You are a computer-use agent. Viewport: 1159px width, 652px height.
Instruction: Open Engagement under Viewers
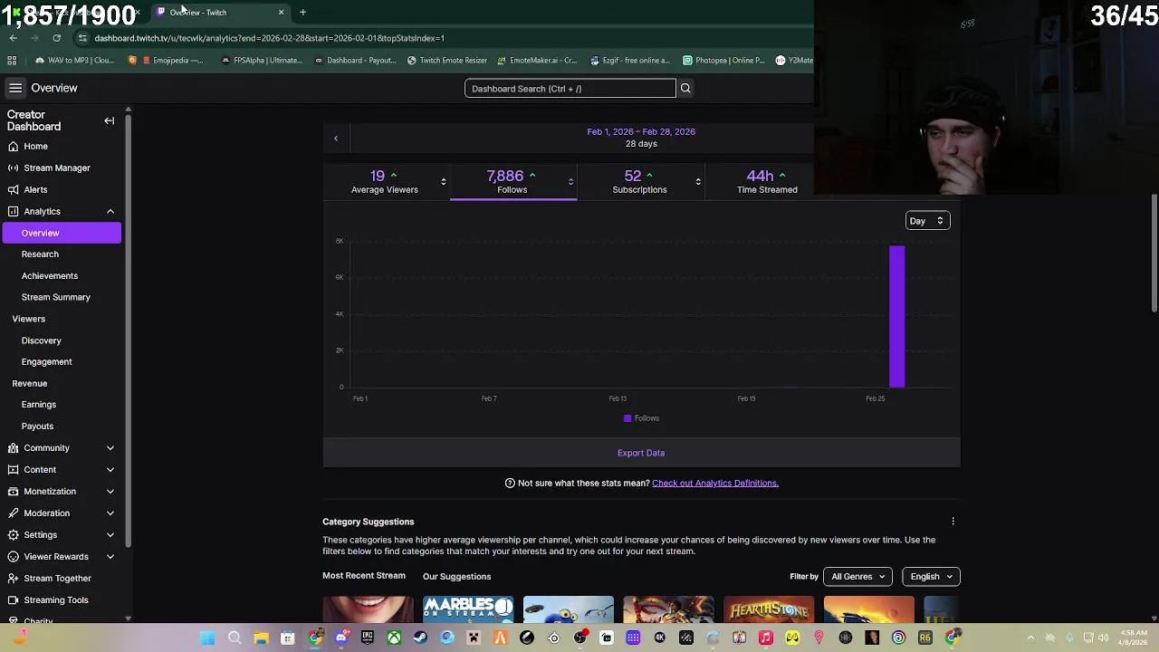point(47,362)
